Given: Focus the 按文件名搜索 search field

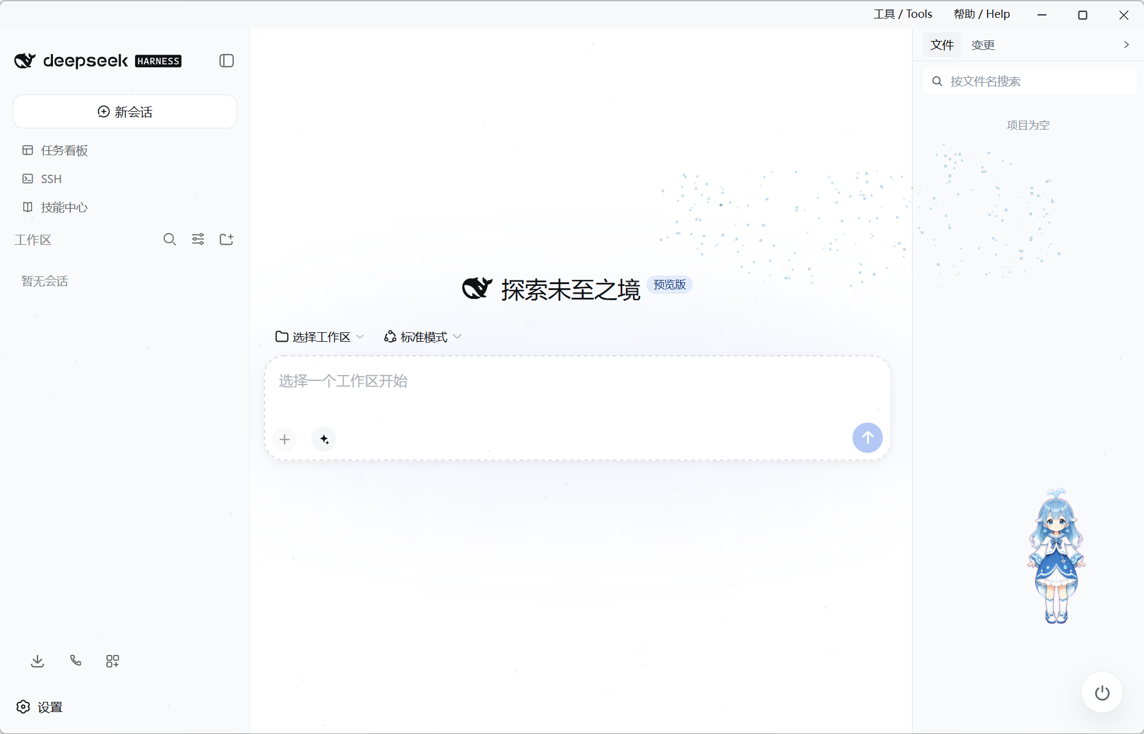Looking at the screenshot, I should click(1029, 81).
